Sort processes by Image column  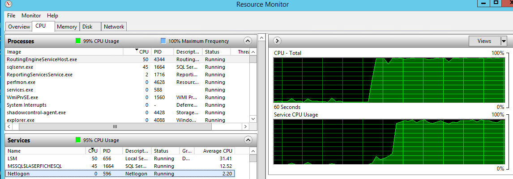[64, 52]
